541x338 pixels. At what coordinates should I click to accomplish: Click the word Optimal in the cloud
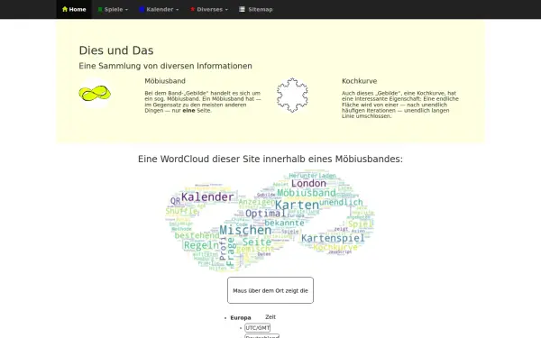point(266,214)
